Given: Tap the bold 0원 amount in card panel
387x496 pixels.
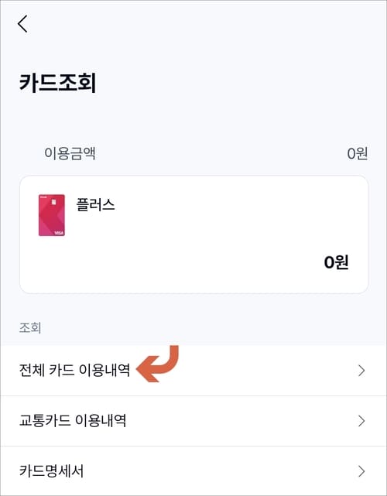Looking at the screenshot, I should (x=337, y=262).
